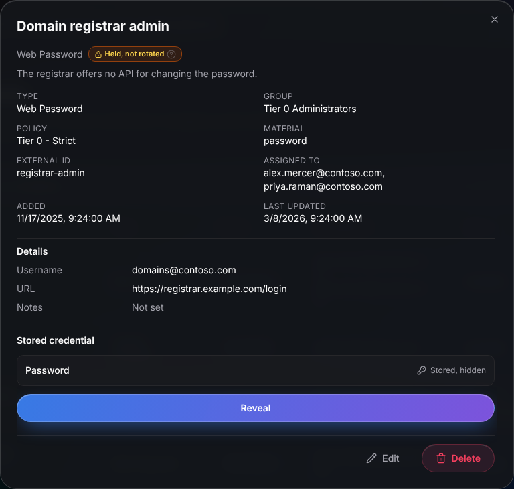
Task: Reveal the stored password
Action: (x=256, y=408)
